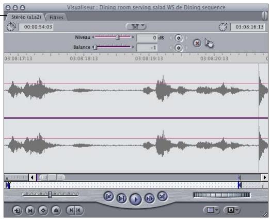Click the Out point marker in scrubber bar

[240, 185]
